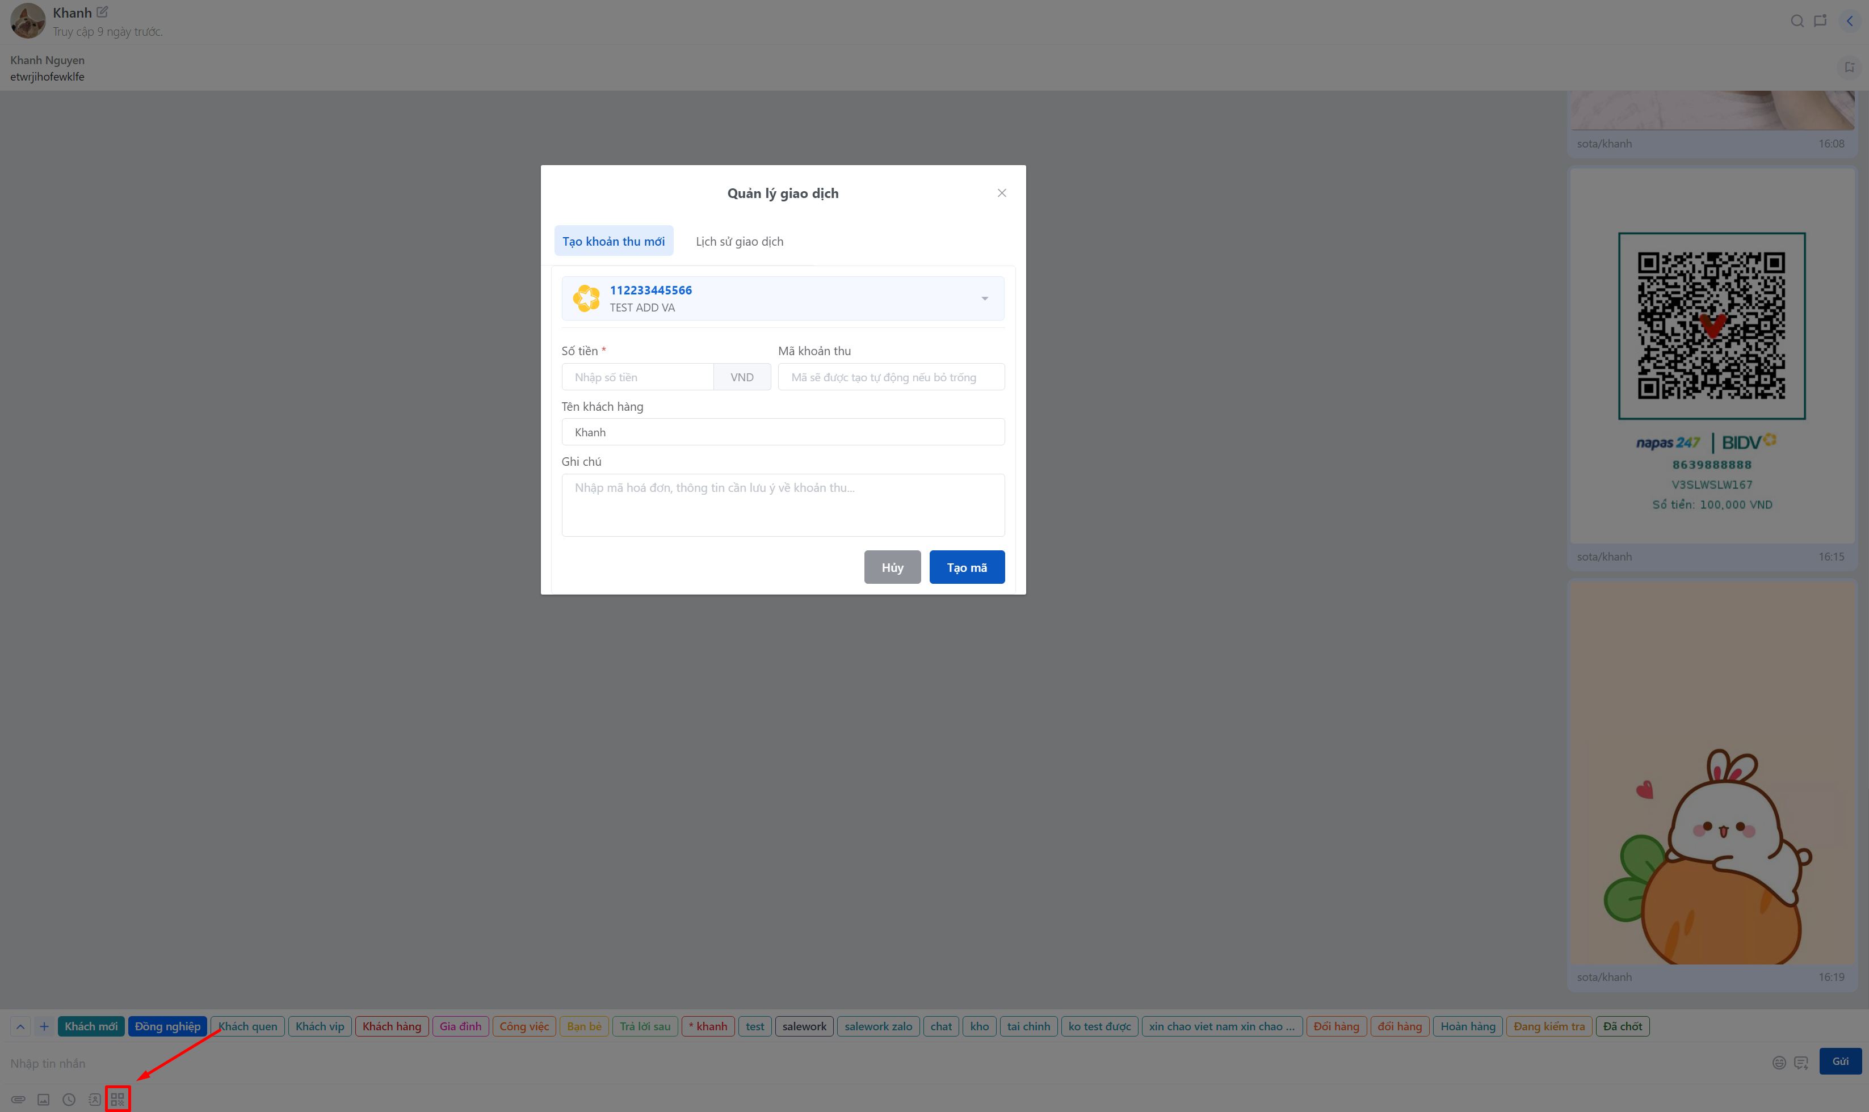The height and width of the screenshot is (1112, 1869).
Task: Click the Hủy button
Action: [893, 567]
